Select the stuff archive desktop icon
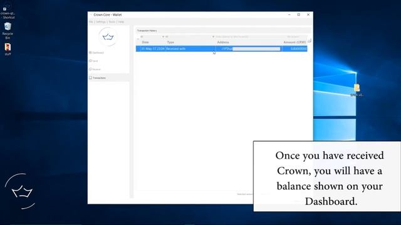This screenshot has width=401, height=225. (8, 49)
